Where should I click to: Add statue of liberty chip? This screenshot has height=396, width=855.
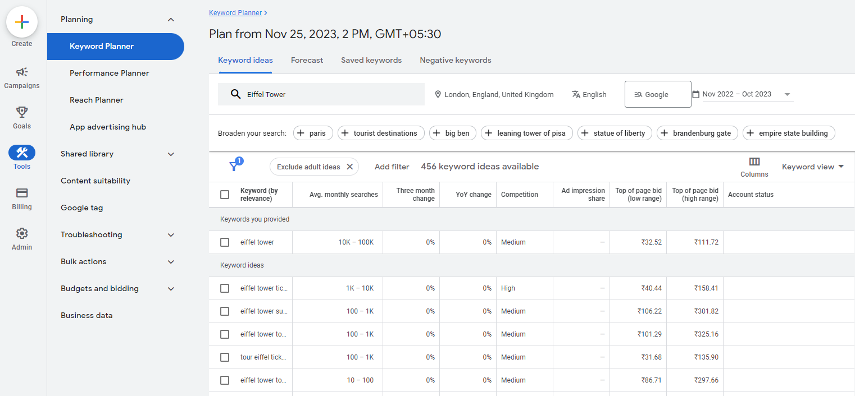[615, 133]
